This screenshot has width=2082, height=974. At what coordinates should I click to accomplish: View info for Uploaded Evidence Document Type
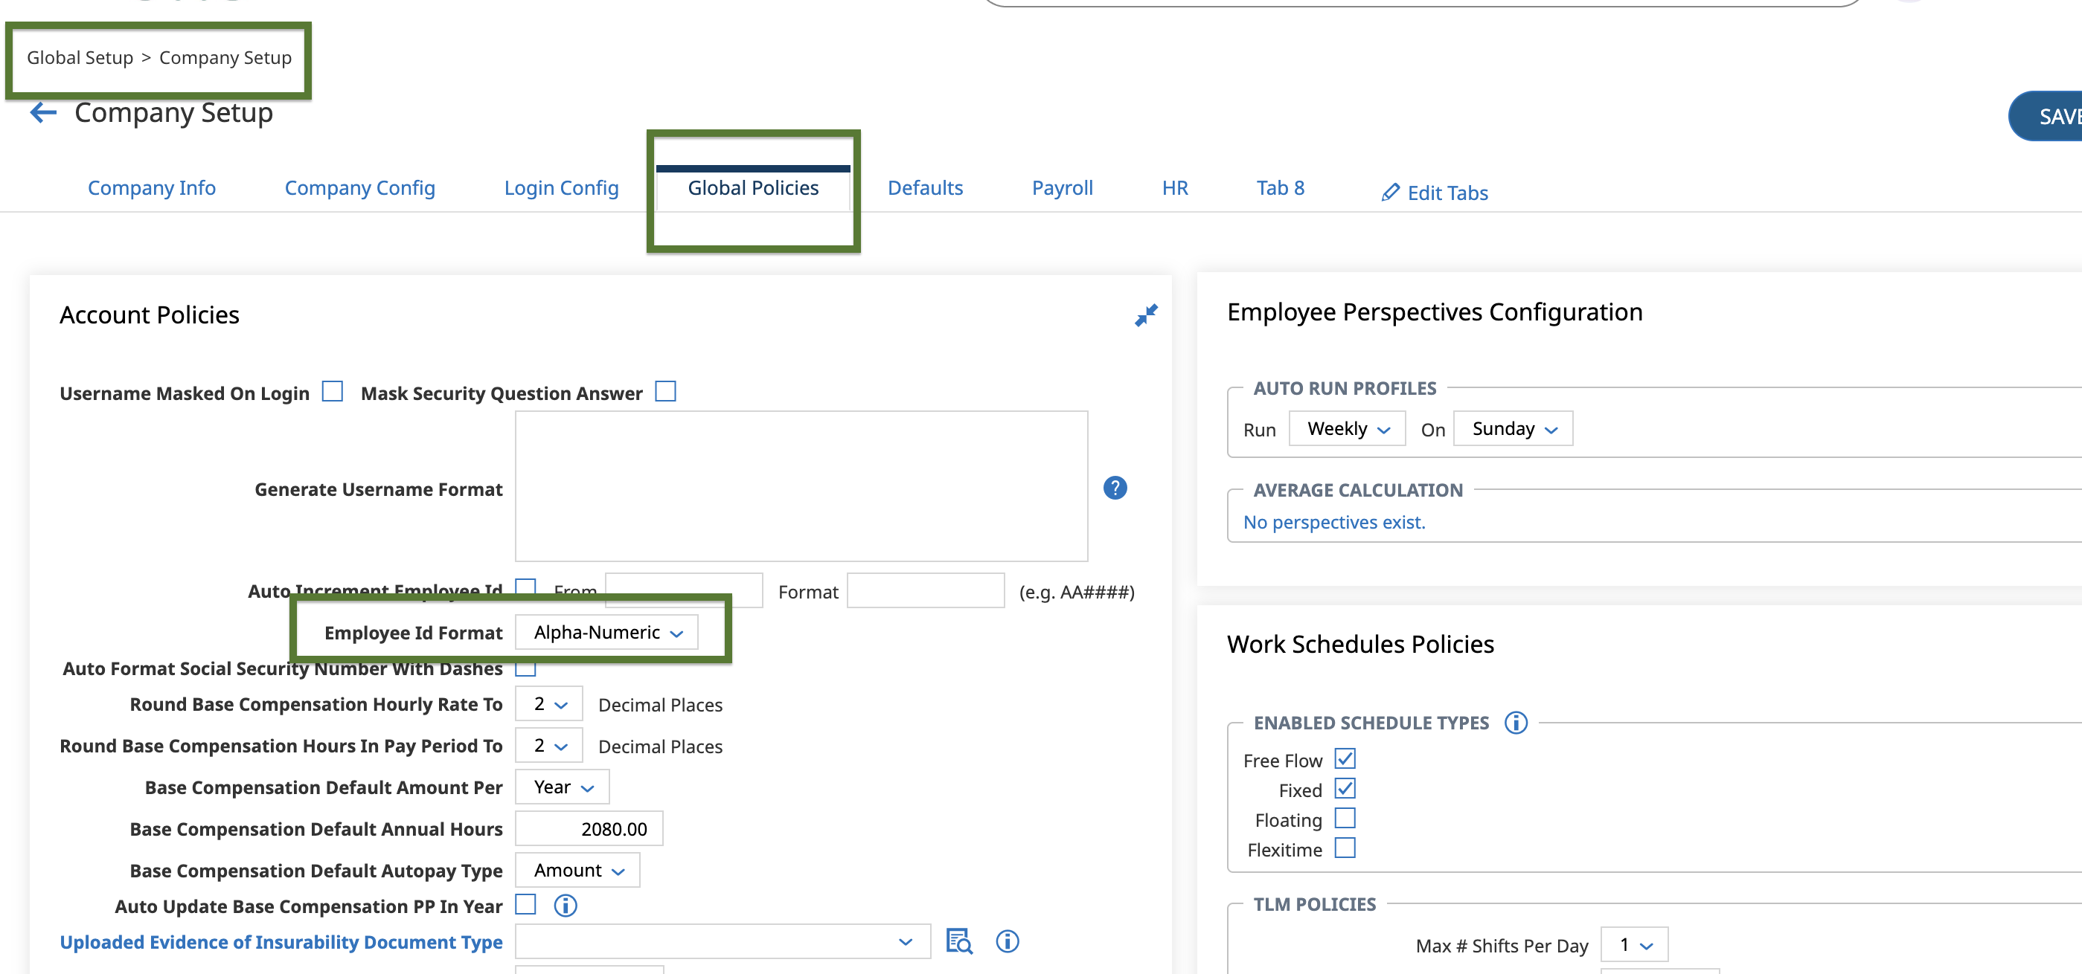click(1007, 941)
